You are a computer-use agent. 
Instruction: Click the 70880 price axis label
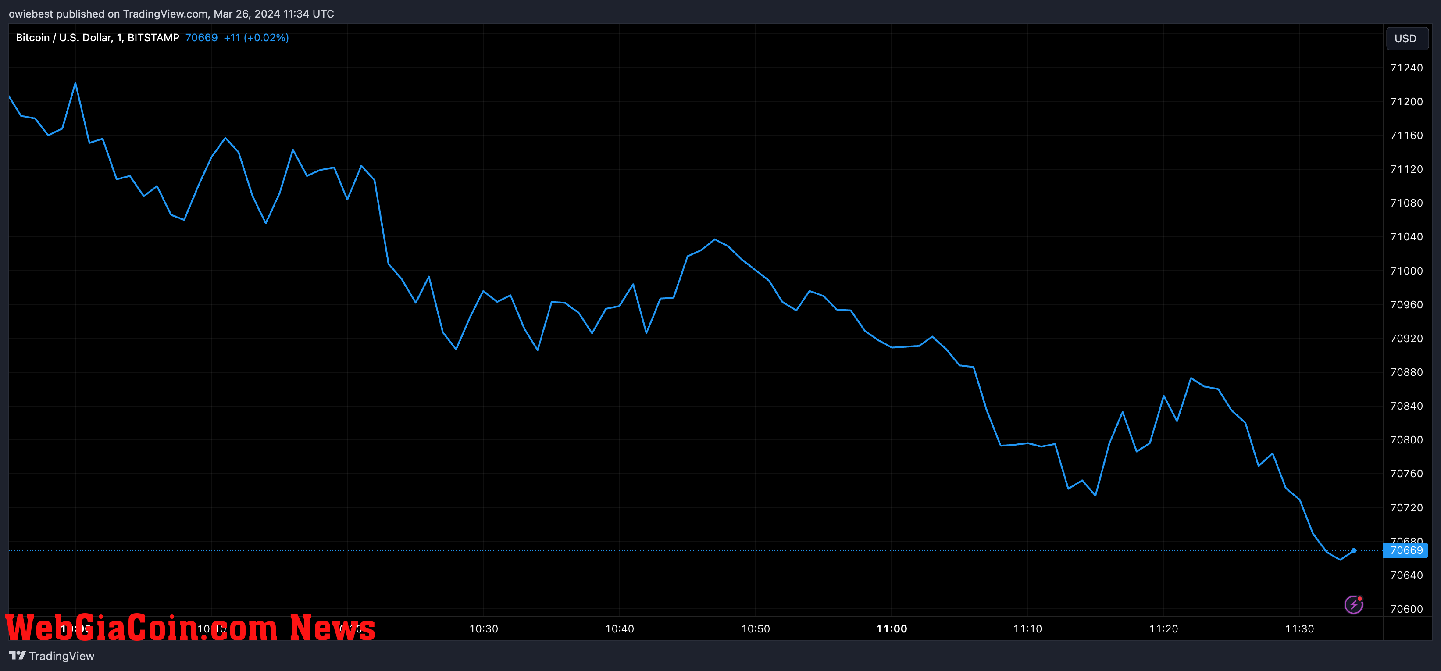[x=1406, y=372]
